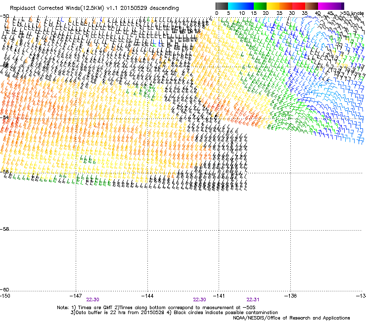Select the red 30-35 knot legend color
The width and height of the screenshot is (366, 321).
click(x=299, y=6)
